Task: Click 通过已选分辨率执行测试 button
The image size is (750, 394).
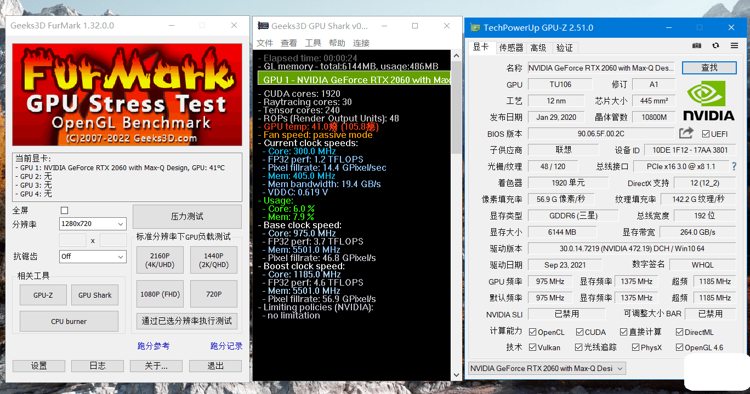Action: coord(187,321)
